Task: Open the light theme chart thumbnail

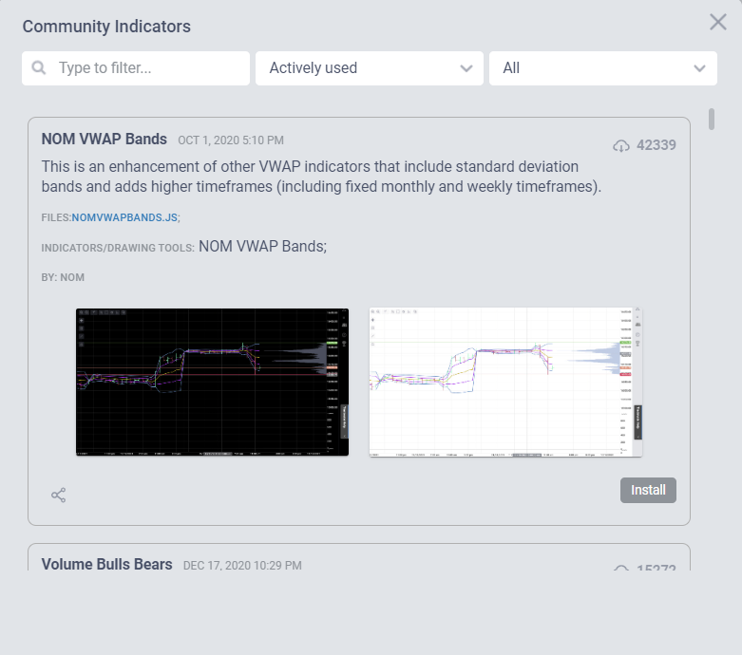Action: pyautogui.click(x=505, y=383)
